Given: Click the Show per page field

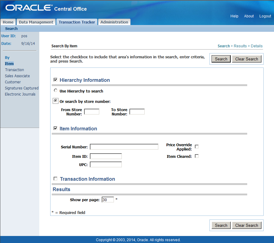Looking at the screenshot, I should tap(108, 200).
